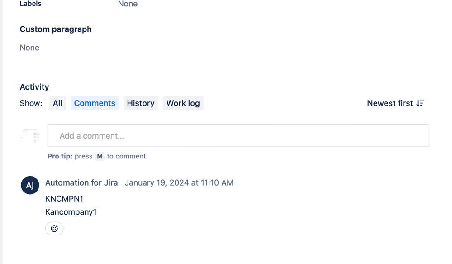Open the History activity view

(140, 103)
